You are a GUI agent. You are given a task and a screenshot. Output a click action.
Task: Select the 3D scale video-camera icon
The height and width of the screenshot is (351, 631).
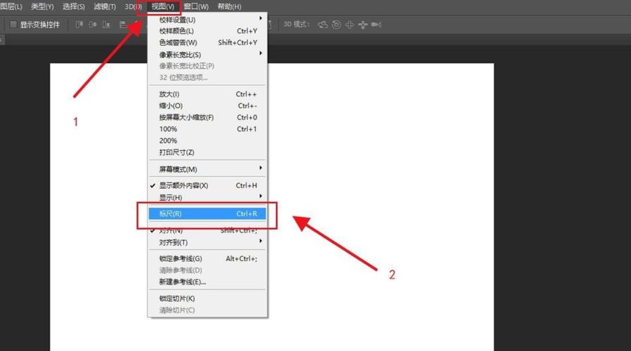coord(376,25)
